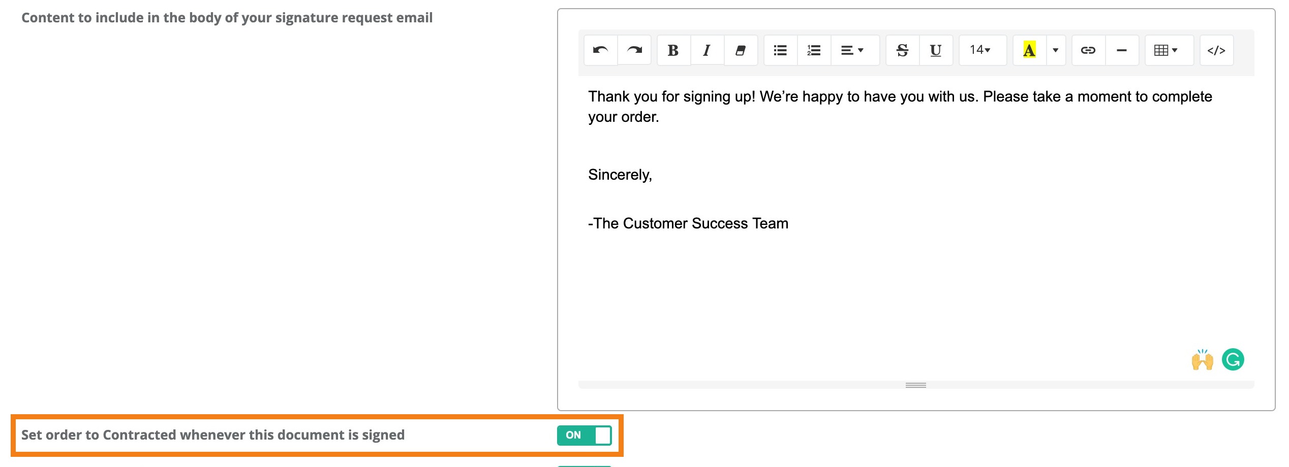Open the text alignment dropdown
This screenshot has width=1289, height=467.
click(x=854, y=50)
